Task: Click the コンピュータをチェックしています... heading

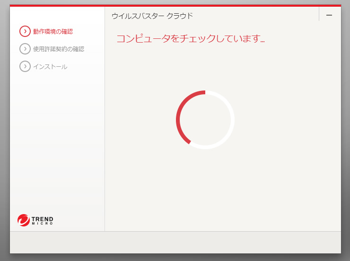Action: coord(191,39)
